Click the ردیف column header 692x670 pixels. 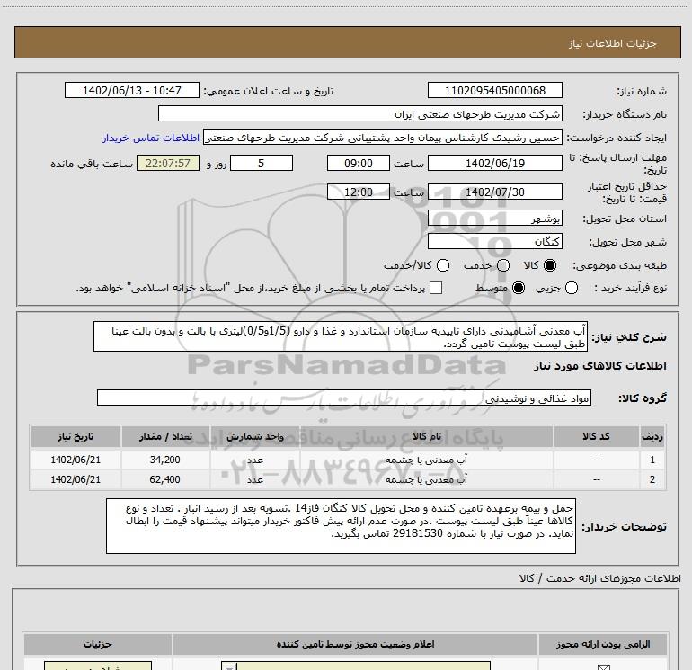[x=652, y=436]
